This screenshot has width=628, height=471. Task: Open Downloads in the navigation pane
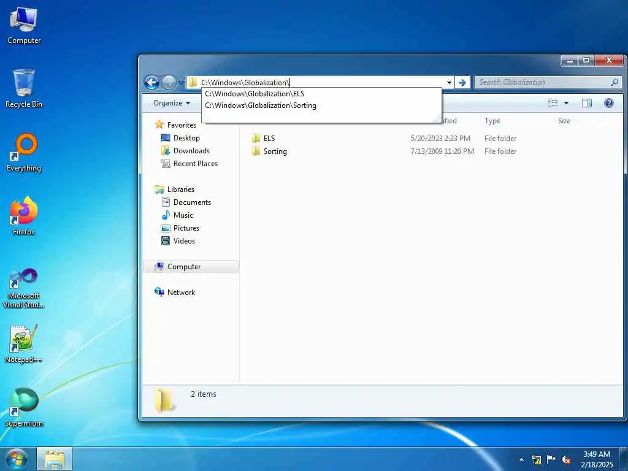coord(191,151)
